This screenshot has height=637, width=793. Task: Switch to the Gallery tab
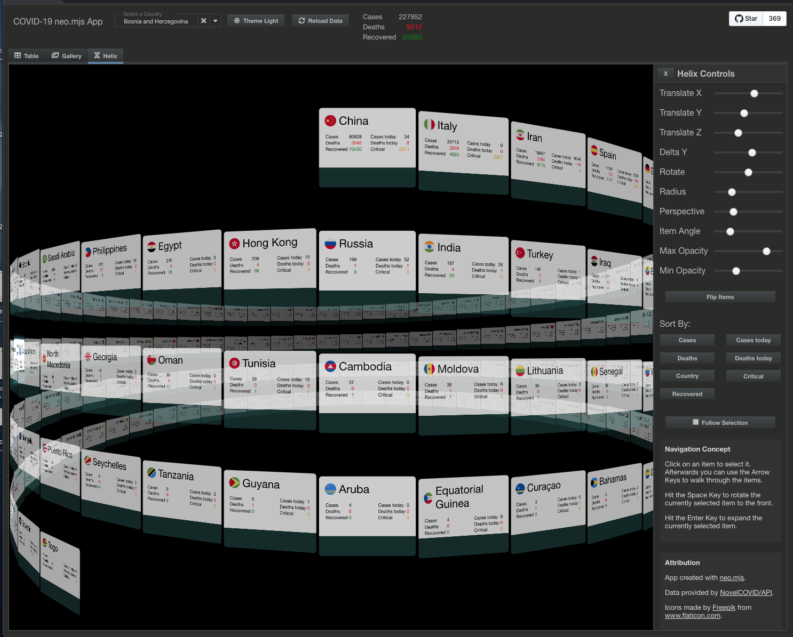click(x=67, y=55)
